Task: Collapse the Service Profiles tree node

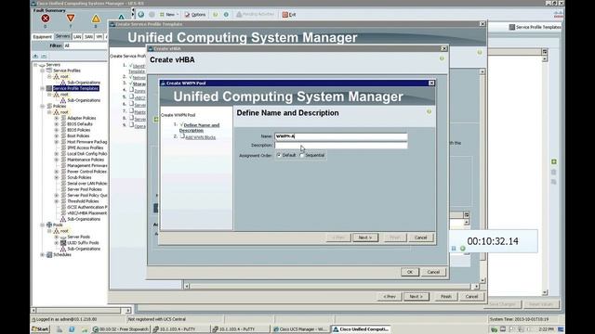Action: [43, 71]
